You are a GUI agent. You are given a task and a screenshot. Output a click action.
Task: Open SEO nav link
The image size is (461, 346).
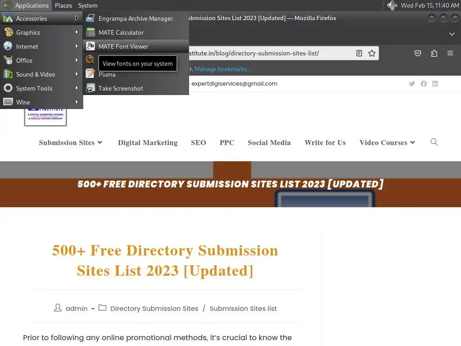(199, 143)
